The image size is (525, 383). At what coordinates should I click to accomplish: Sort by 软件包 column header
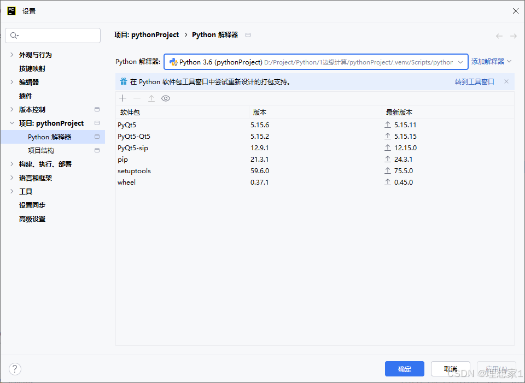(x=182, y=113)
